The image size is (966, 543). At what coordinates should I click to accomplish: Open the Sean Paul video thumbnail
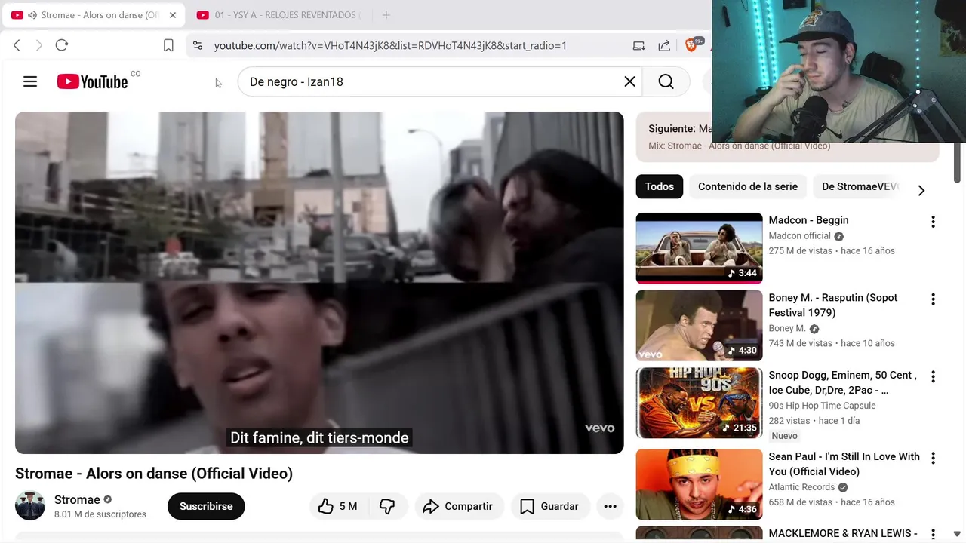[x=699, y=484]
